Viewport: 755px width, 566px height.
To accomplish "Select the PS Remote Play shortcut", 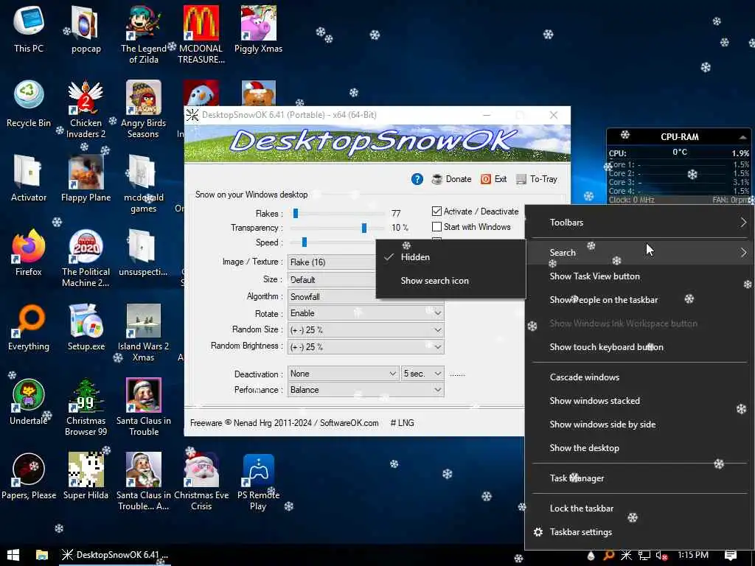I will (258, 482).
